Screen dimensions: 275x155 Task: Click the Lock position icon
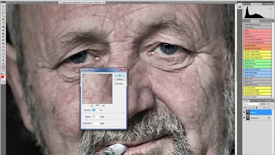coord(254,108)
